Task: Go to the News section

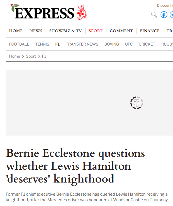Action: [x=36, y=31]
